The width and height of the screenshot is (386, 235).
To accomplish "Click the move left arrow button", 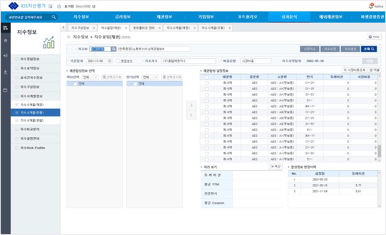I will pyautogui.click(x=191, y=115).
